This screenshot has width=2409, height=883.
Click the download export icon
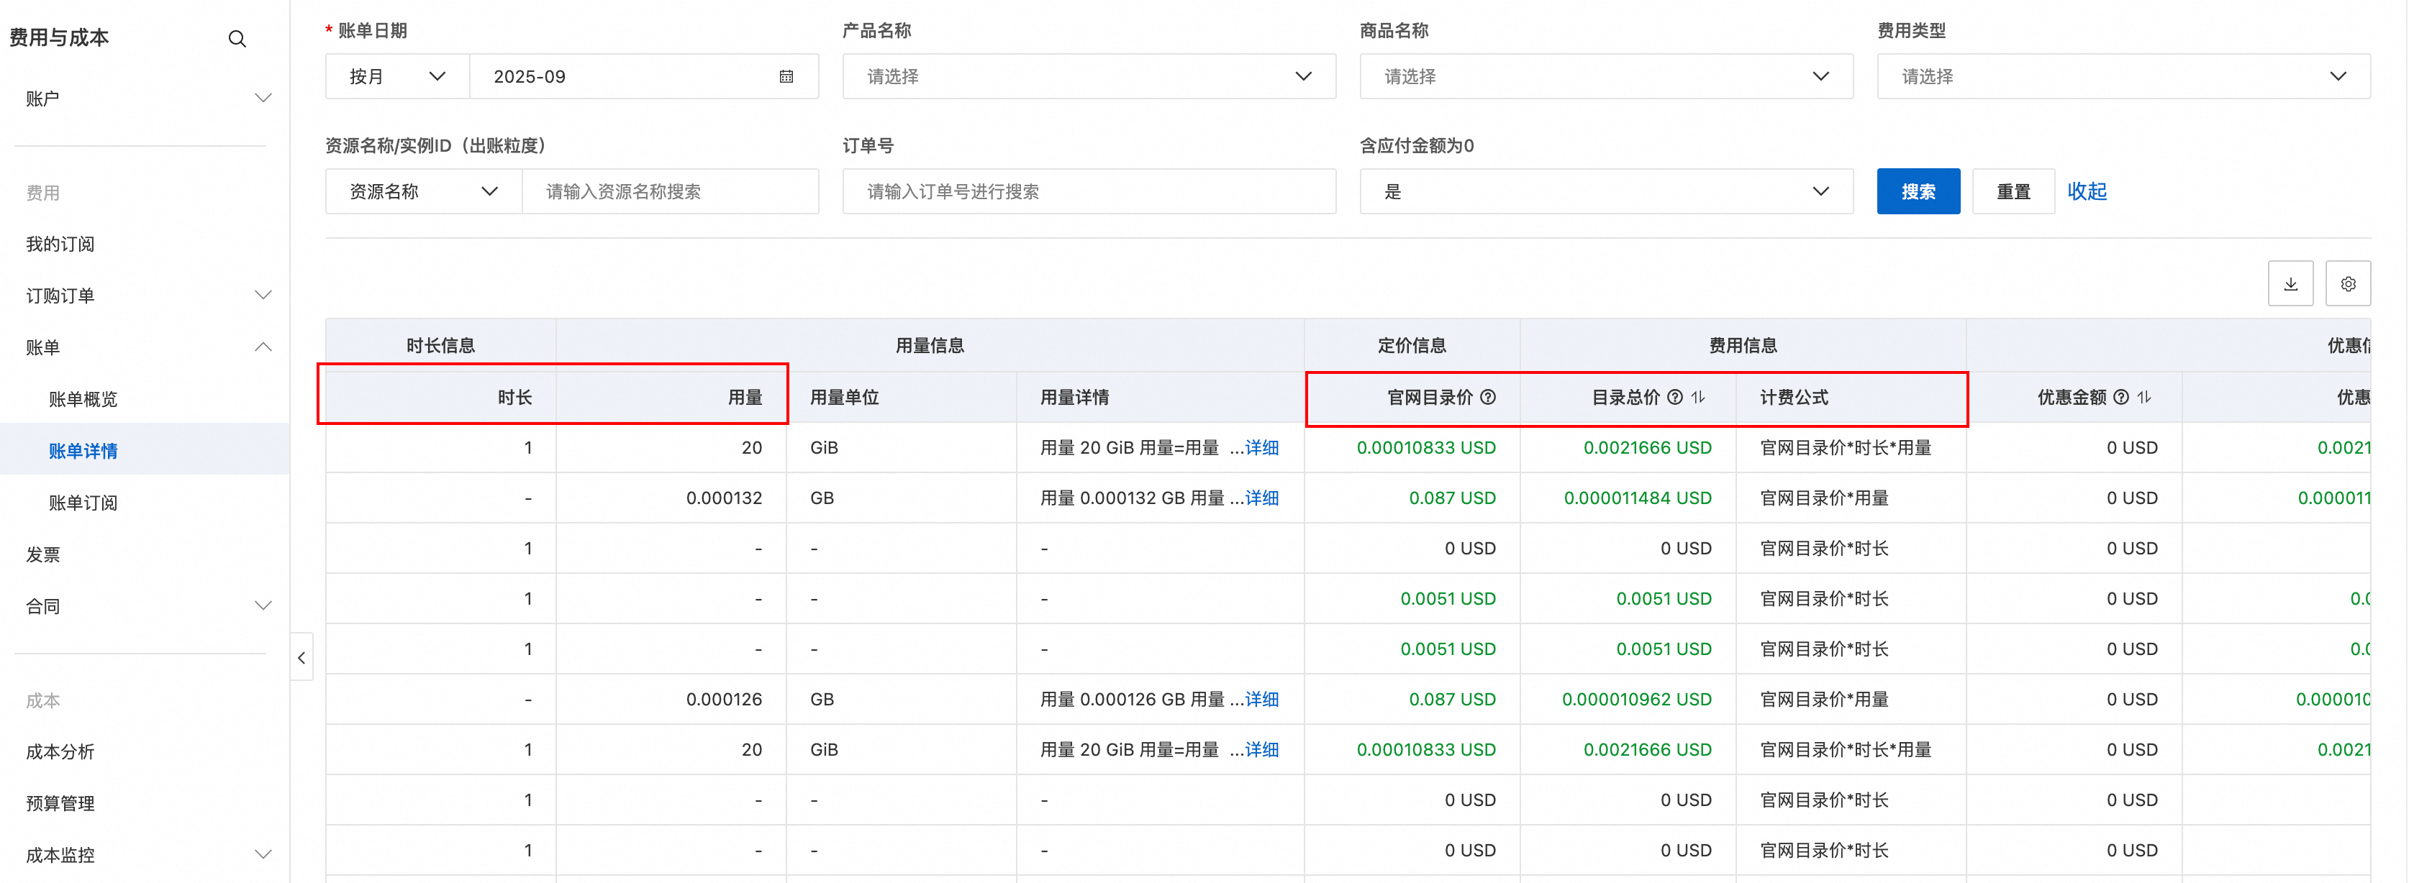click(2290, 284)
